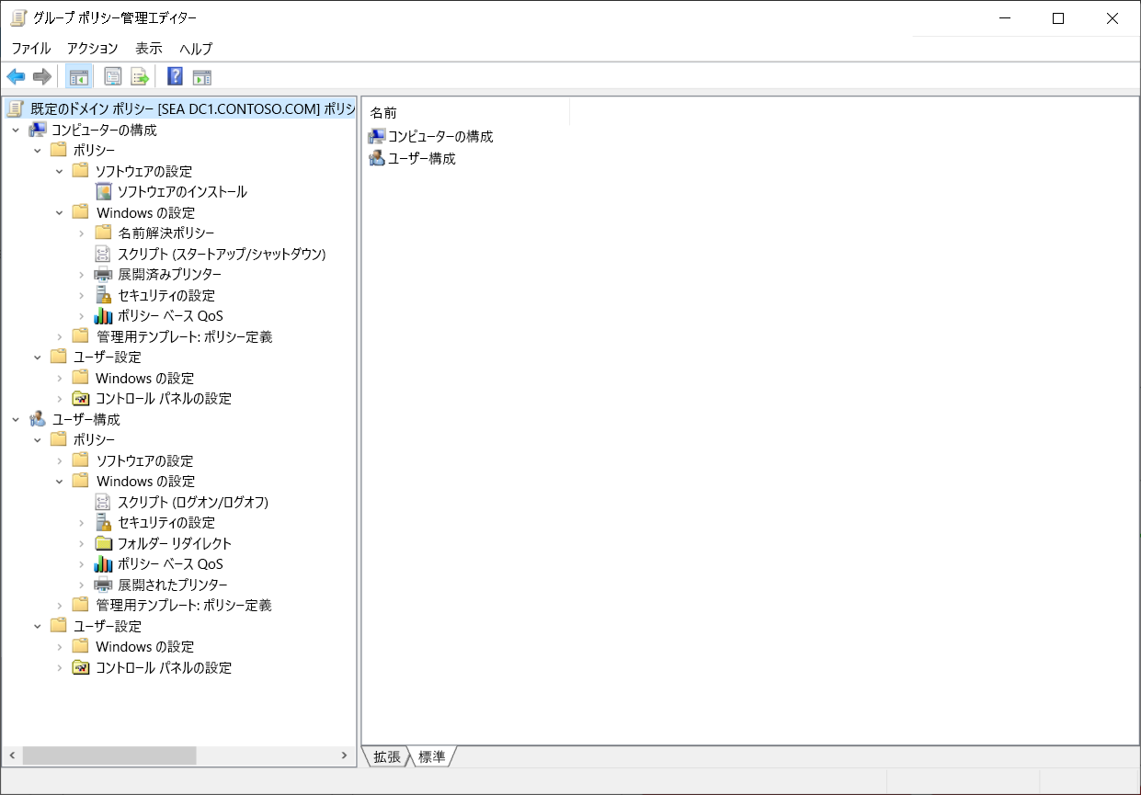Click the ユーザー構成 icon in the tree
Image resolution: width=1141 pixels, height=795 pixels.
tap(38, 419)
